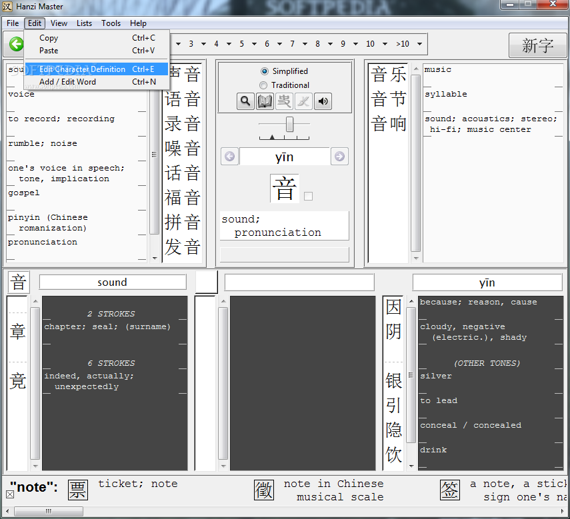Choose Copy from the Edit menu
Viewport: 570px width, 519px height.
(96, 38)
